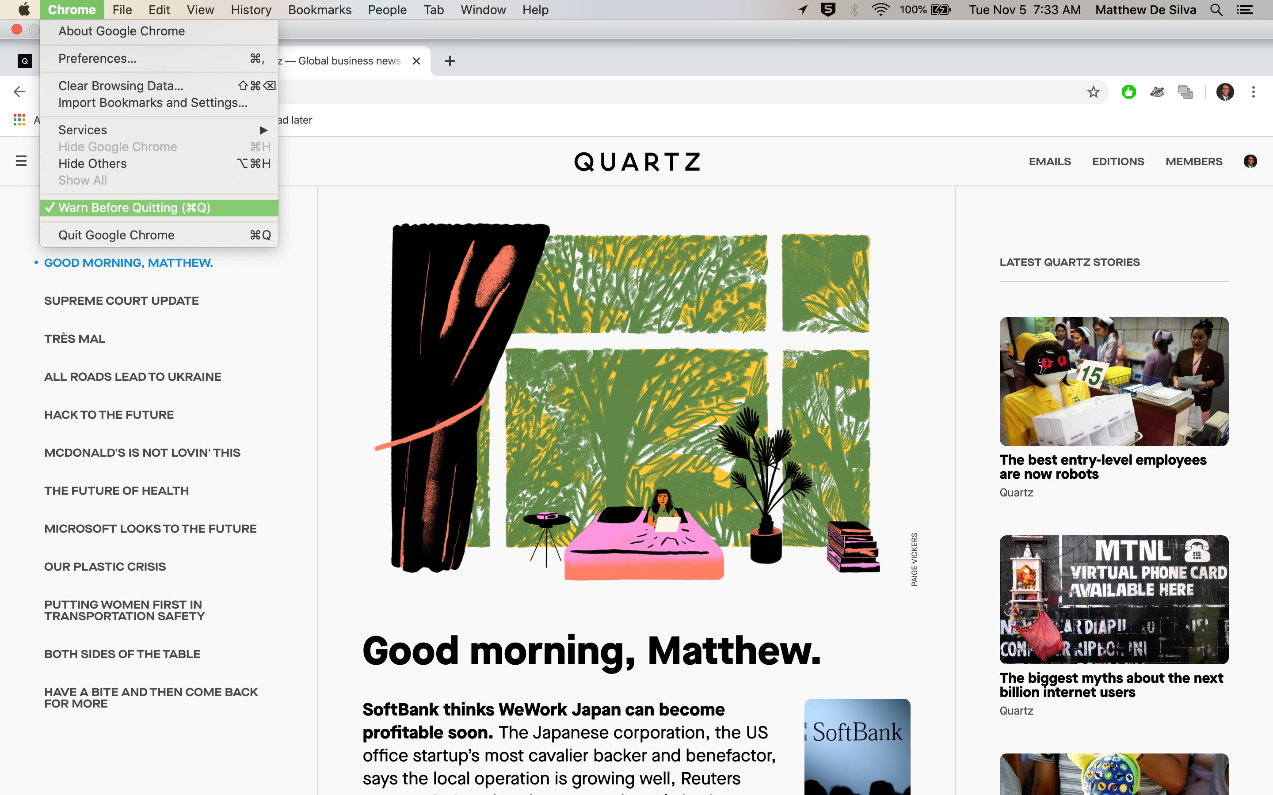Image resolution: width=1273 pixels, height=795 pixels.
Task: Choose Import Bookmarks and Settings
Action: coord(159,102)
